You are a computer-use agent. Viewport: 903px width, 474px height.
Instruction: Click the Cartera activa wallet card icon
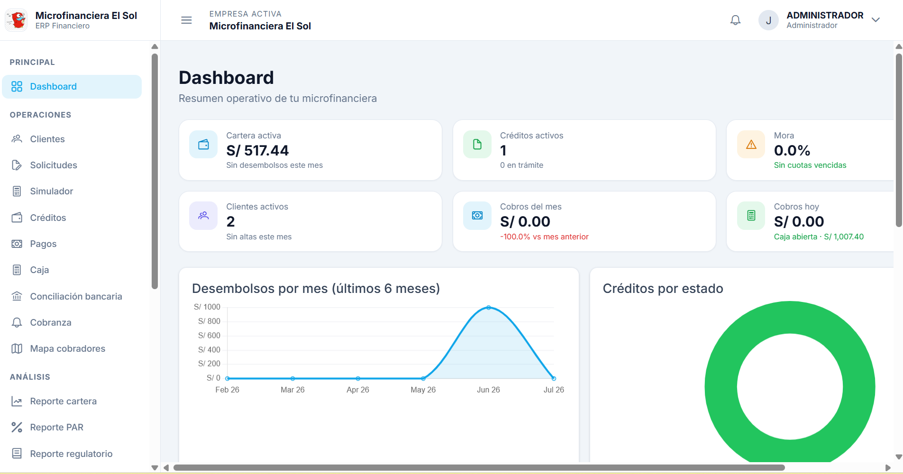(203, 145)
